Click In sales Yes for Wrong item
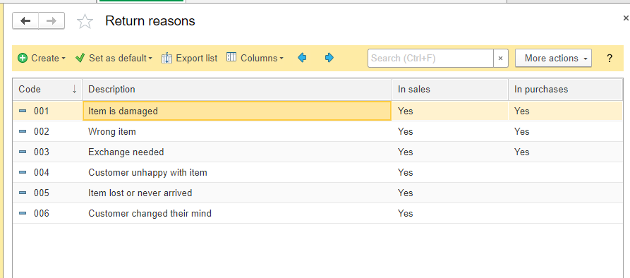630x278 pixels. pyautogui.click(x=406, y=131)
